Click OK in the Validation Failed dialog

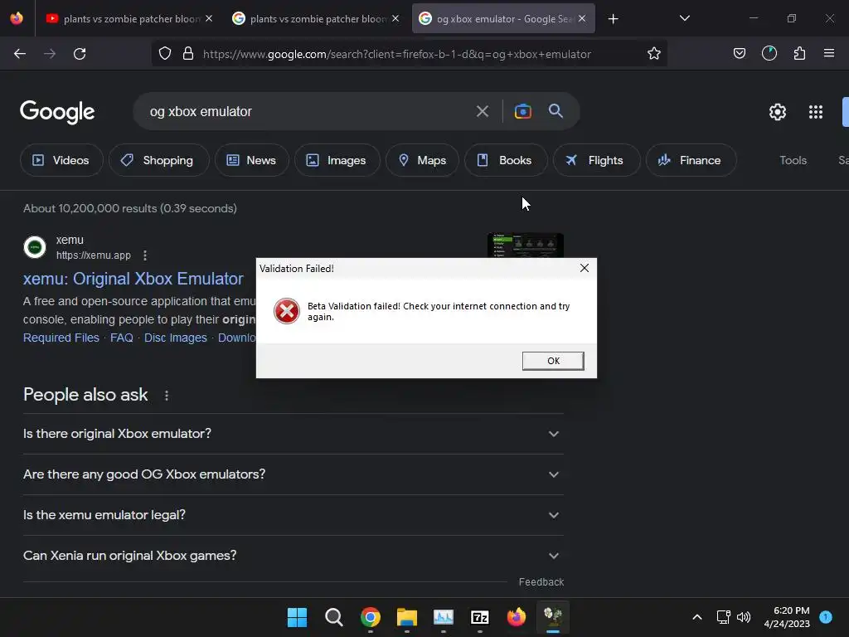[x=553, y=361]
